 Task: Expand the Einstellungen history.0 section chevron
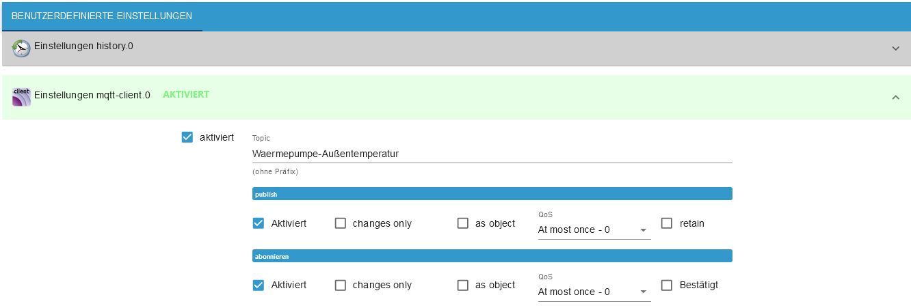[x=895, y=48]
